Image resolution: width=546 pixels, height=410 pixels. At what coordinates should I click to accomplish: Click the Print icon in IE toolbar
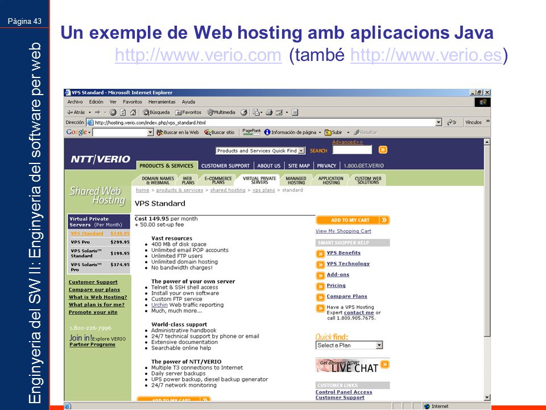point(269,112)
